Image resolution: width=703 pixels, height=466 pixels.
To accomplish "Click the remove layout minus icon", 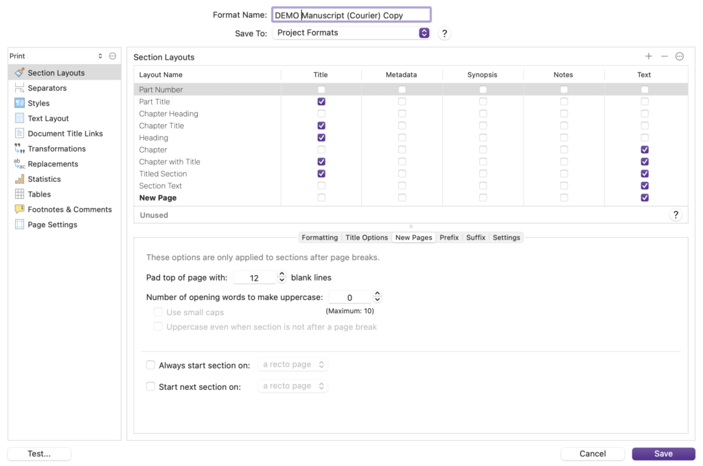I will pyautogui.click(x=663, y=56).
